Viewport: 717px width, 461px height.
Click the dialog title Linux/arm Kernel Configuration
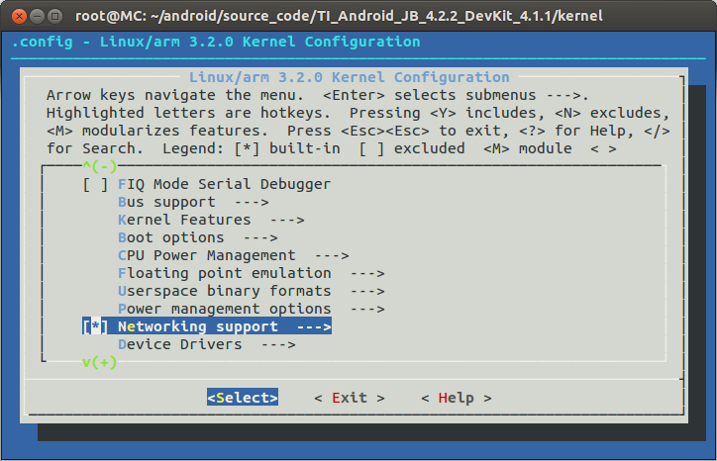click(x=350, y=78)
